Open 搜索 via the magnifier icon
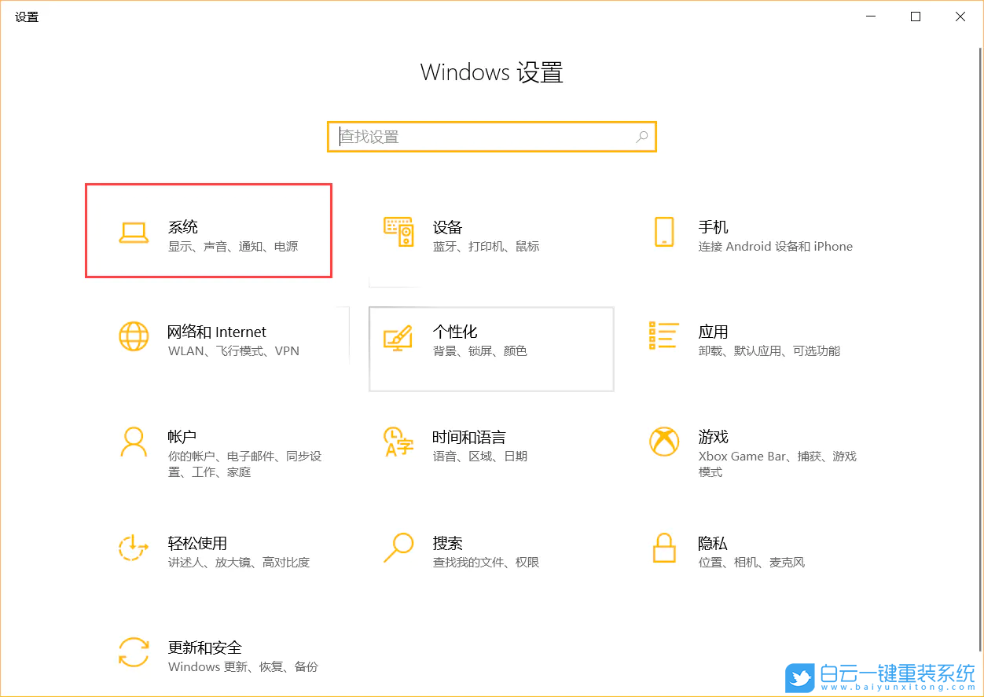 tap(398, 548)
